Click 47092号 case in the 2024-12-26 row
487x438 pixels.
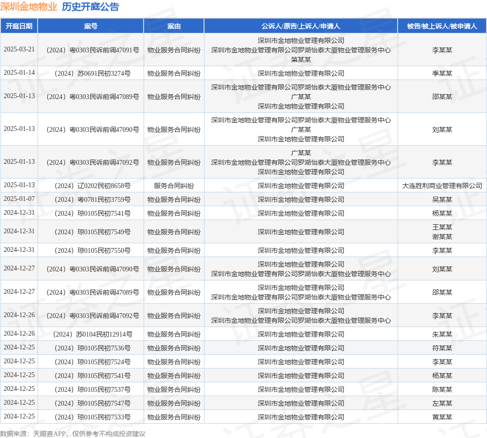point(93,316)
